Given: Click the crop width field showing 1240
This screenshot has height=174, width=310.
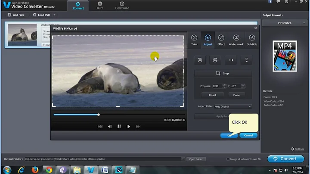Looking at the screenshot, I should click(217, 86).
